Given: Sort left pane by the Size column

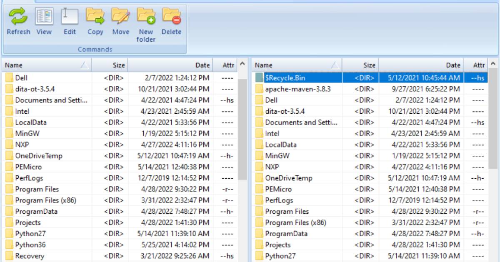Looking at the screenshot, I should click(118, 65).
